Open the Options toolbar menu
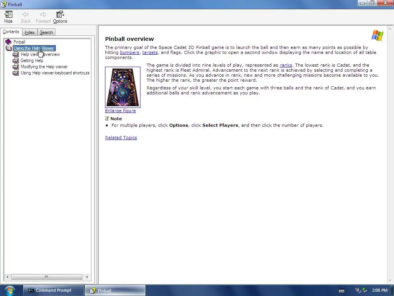Screen dimensions: 394x296 tap(60, 17)
